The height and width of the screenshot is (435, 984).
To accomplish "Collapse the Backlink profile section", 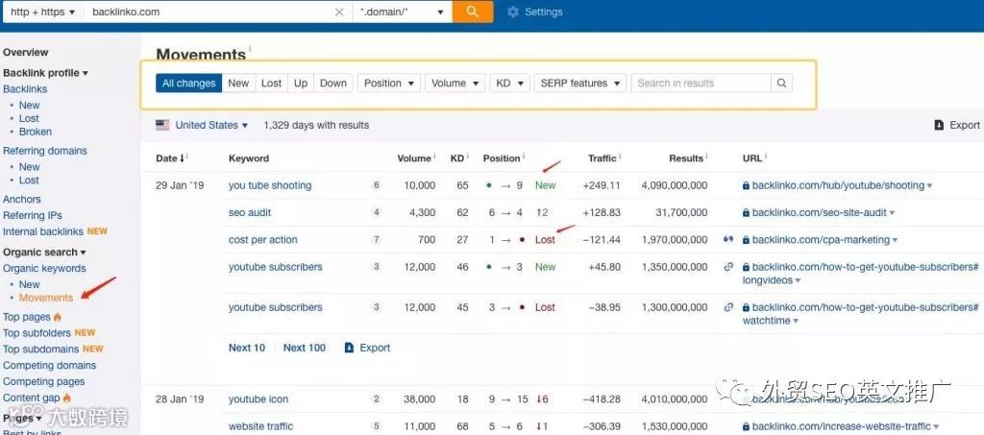I will pyautogui.click(x=45, y=73).
